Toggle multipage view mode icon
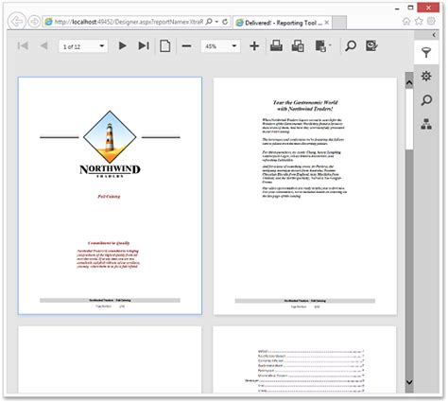 (x=165, y=46)
